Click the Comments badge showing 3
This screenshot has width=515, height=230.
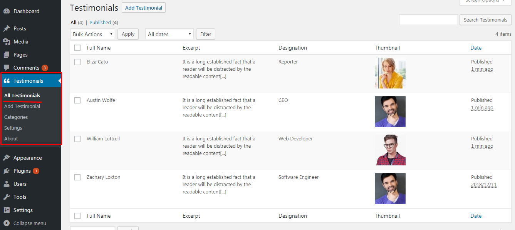pyautogui.click(x=45, y=68)
